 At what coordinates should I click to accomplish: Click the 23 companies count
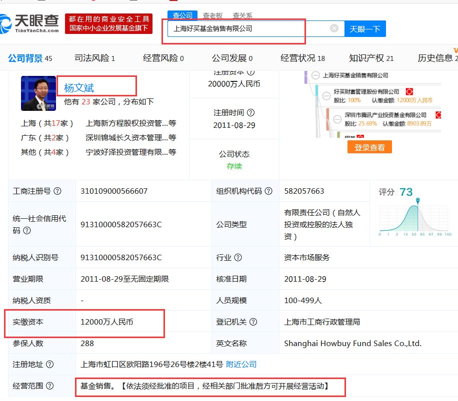(85, 102)
